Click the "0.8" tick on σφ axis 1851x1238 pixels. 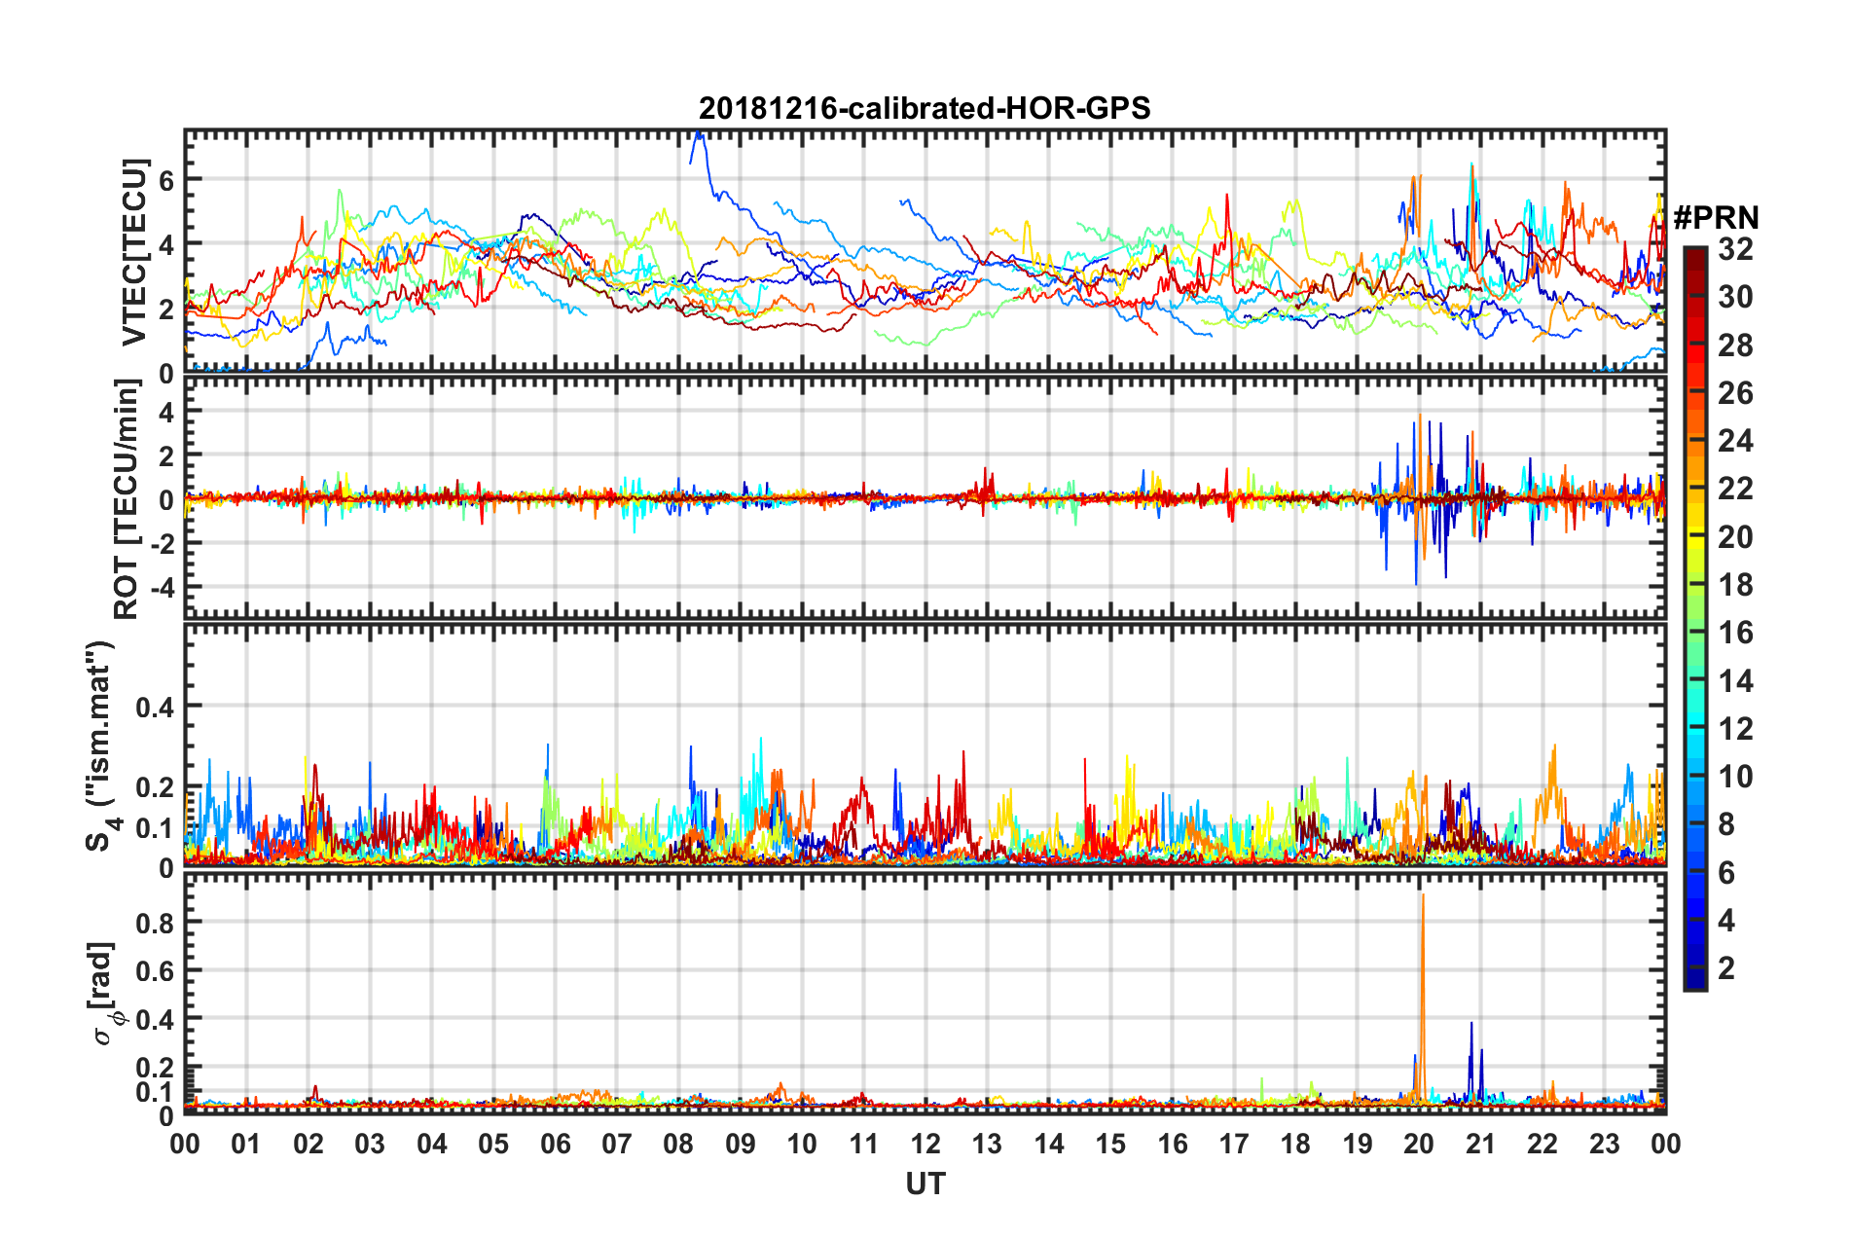click(x=156, y=922)
